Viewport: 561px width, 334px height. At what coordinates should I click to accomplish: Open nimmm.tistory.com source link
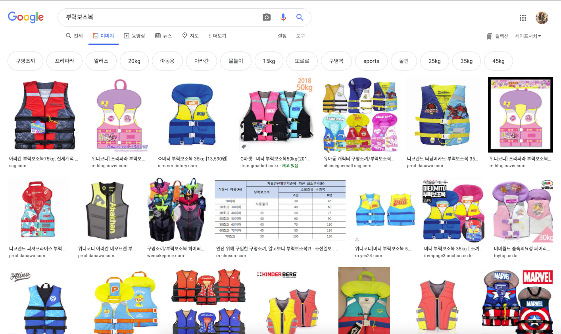[177, 166]
